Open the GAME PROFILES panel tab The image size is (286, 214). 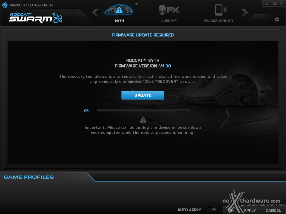[x=29, y=177]
